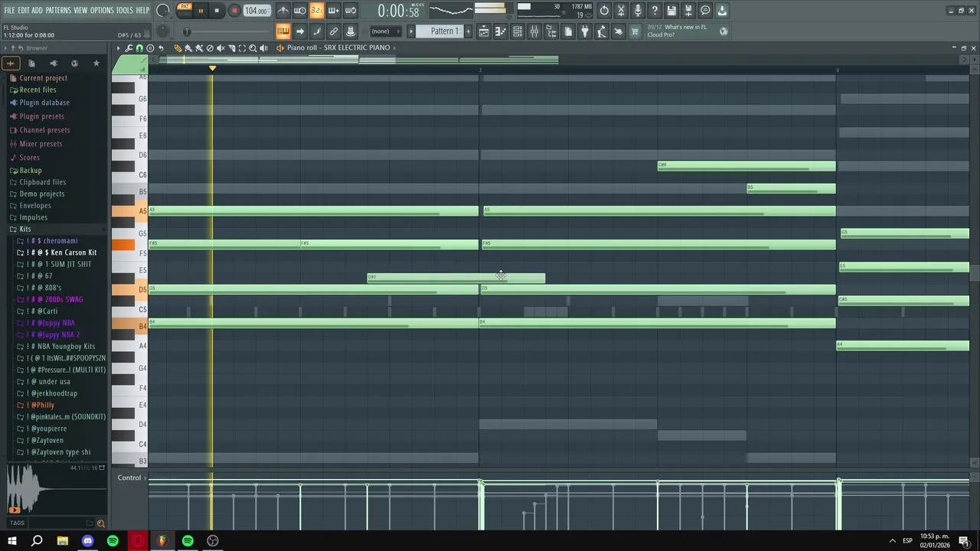This screenshot has width=980, height=551.
Task: Open the ADD menu
Action: (x=37, y=10)
